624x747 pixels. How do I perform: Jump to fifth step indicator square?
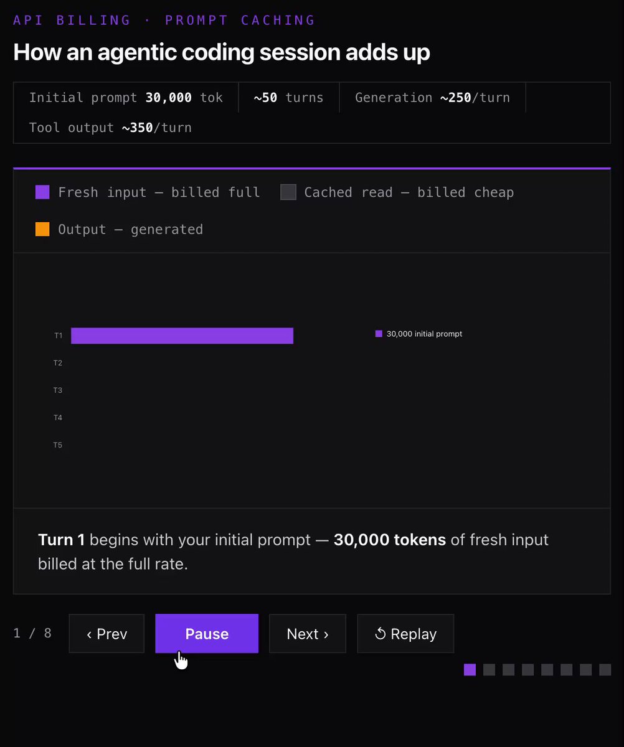pyautogui.click(x=547, y=670)
